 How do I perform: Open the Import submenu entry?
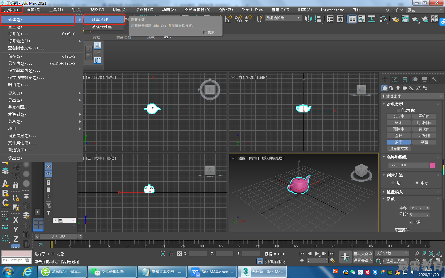point(41,93)
